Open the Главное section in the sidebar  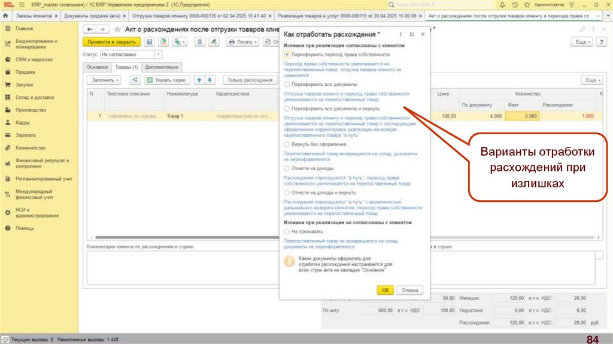pos(24,28)
